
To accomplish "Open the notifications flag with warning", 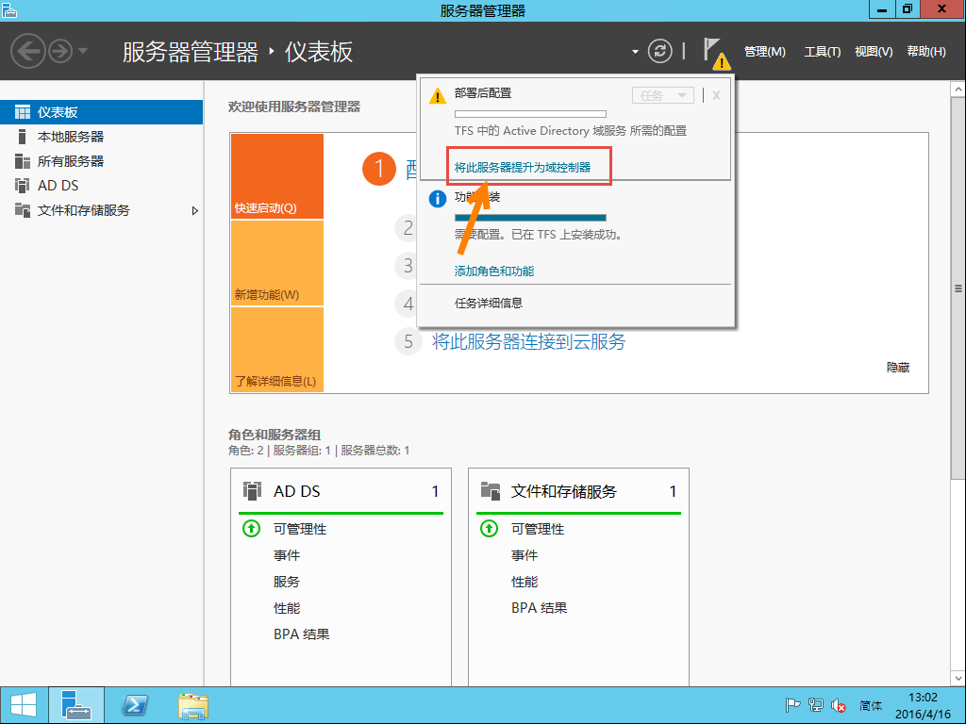I will (x=716, y=53).
